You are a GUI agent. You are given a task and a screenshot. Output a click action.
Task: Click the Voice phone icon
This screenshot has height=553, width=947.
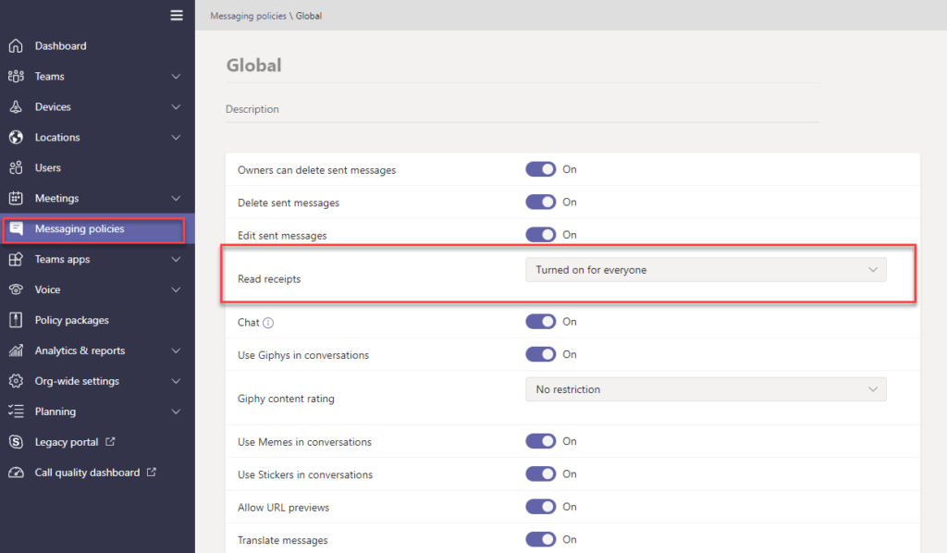pos(16,290)
